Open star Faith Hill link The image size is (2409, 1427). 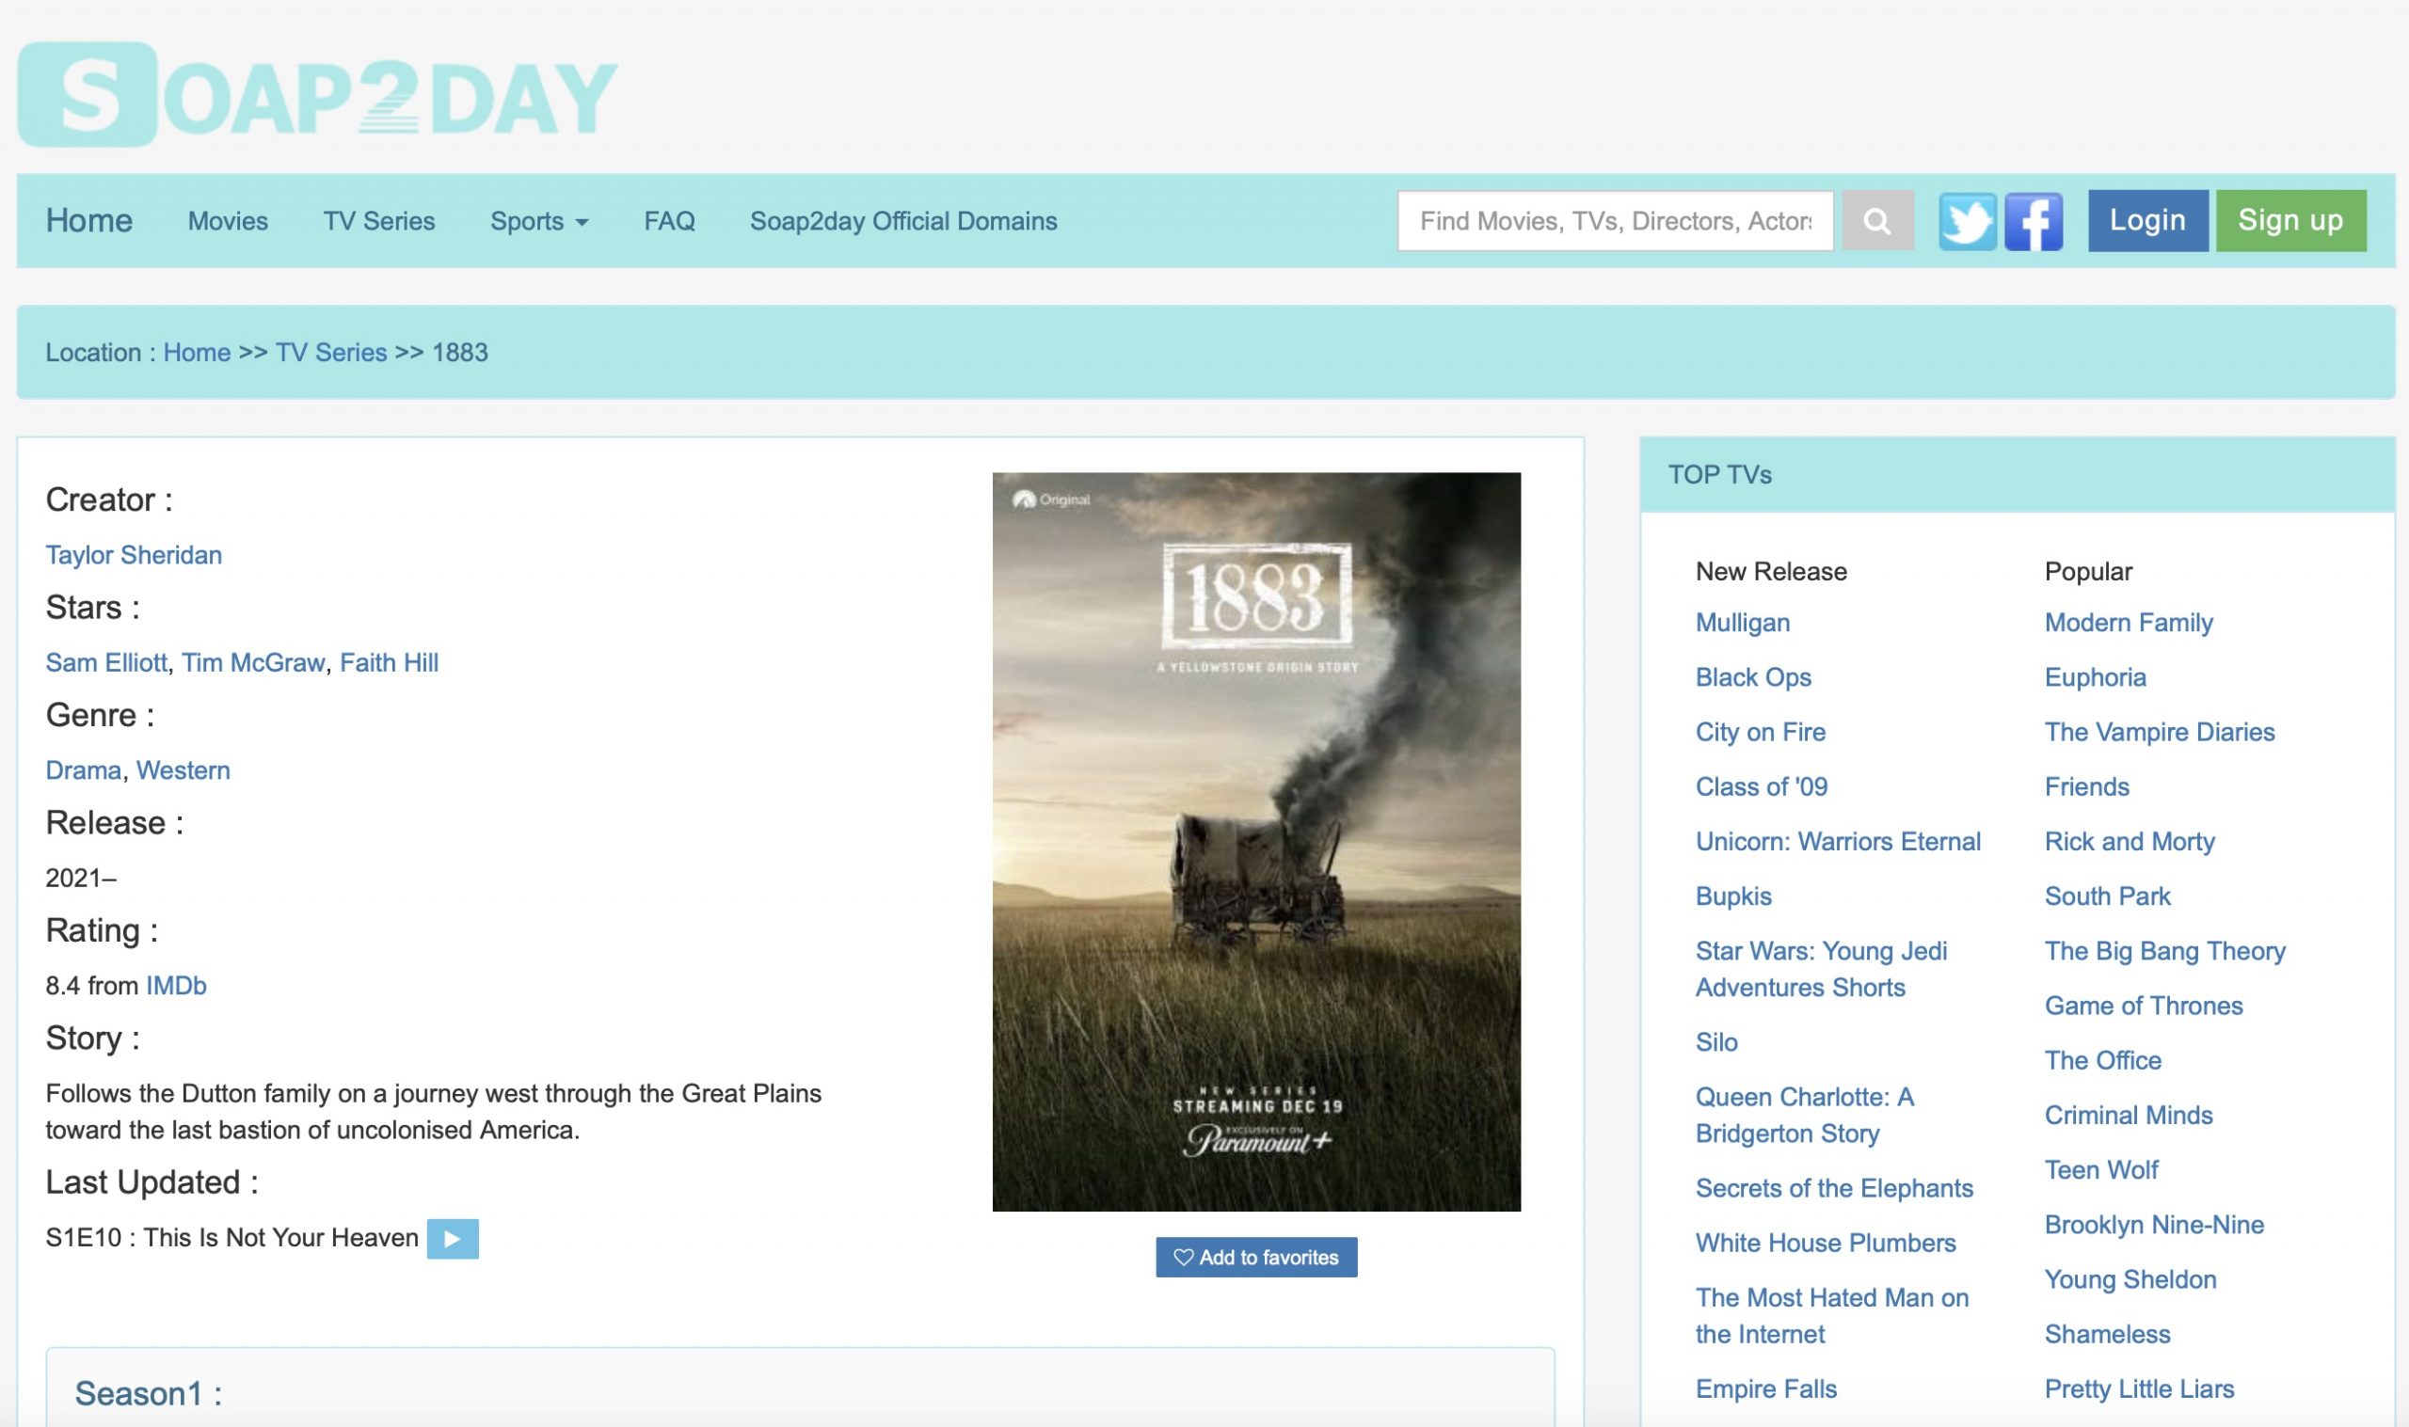tap(389, 663)
